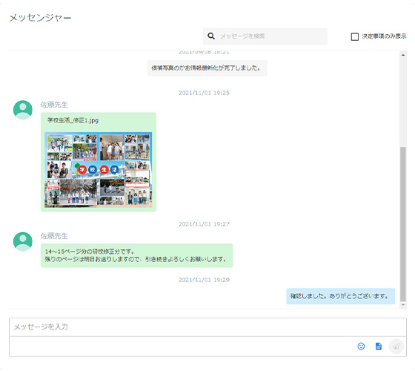Click the 佐藤先生 avatar at the 14〜15ページ message
Viewport: 415px width, 371px height.
[x=23, y=241]
